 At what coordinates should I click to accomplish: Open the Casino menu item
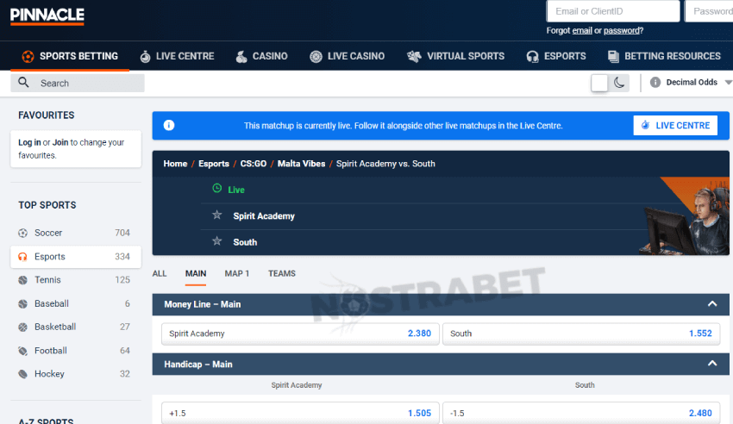(x=262, y=56)
